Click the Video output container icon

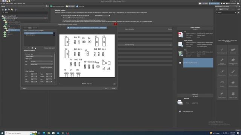click(x=180, y=54)
